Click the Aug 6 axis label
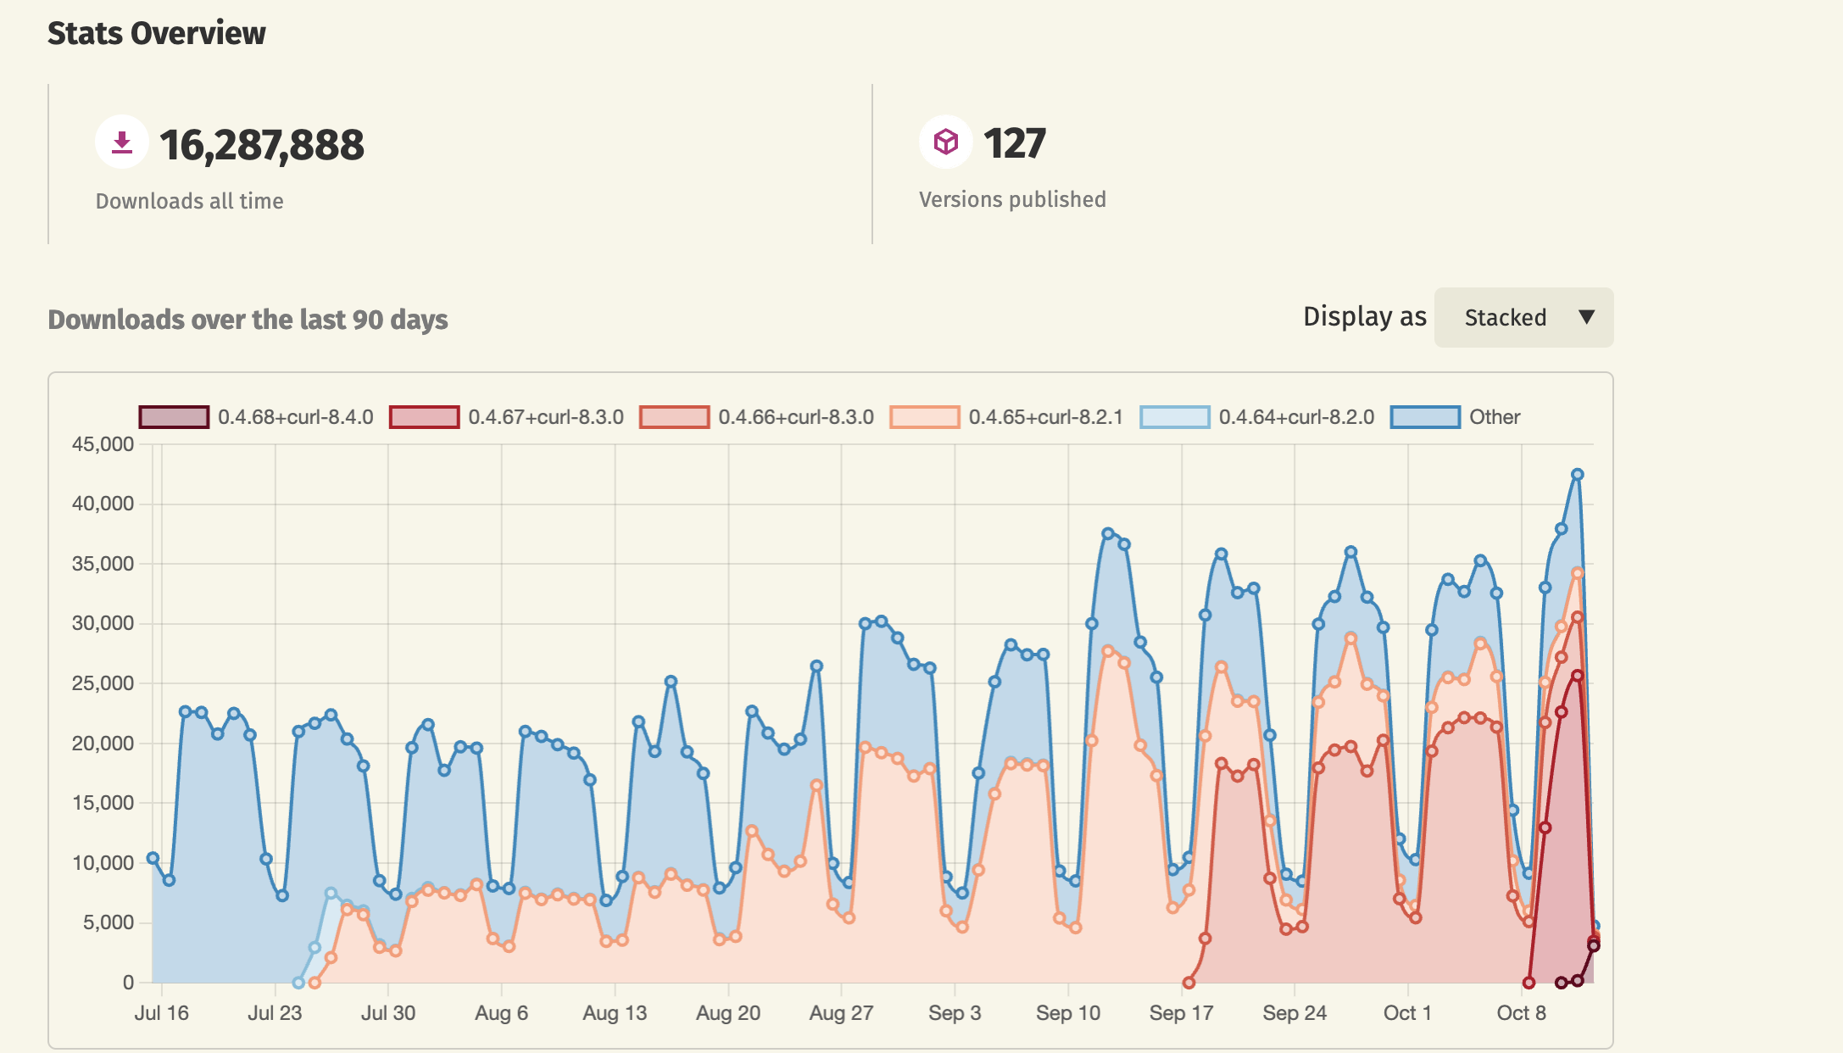Image resolution: width=1843 pixels, height=1053 pixels. coord(501,1013)
